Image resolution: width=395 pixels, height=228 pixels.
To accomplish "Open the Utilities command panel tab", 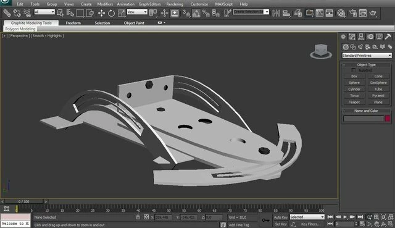I will (388, 37).
